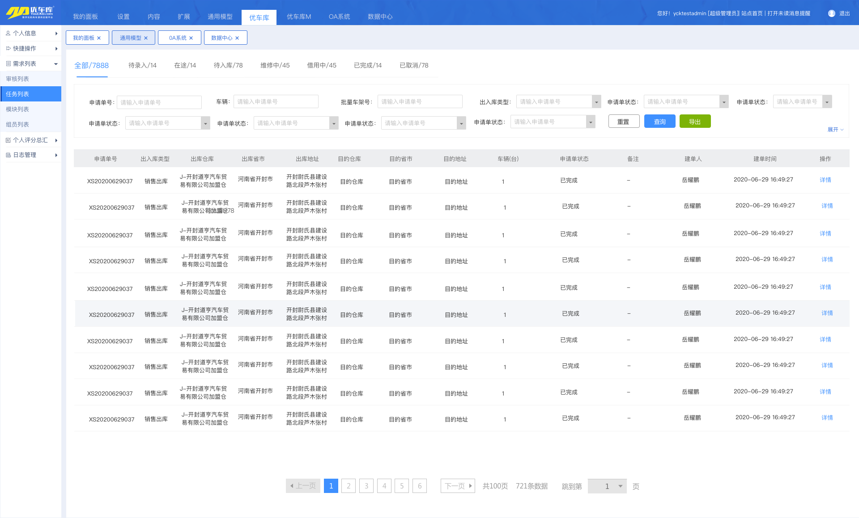Viewport: 859px width, 518px height.
Task: Open the 出入库类型 dropdown
Action: pyautogui.click(x=596, y=102)
